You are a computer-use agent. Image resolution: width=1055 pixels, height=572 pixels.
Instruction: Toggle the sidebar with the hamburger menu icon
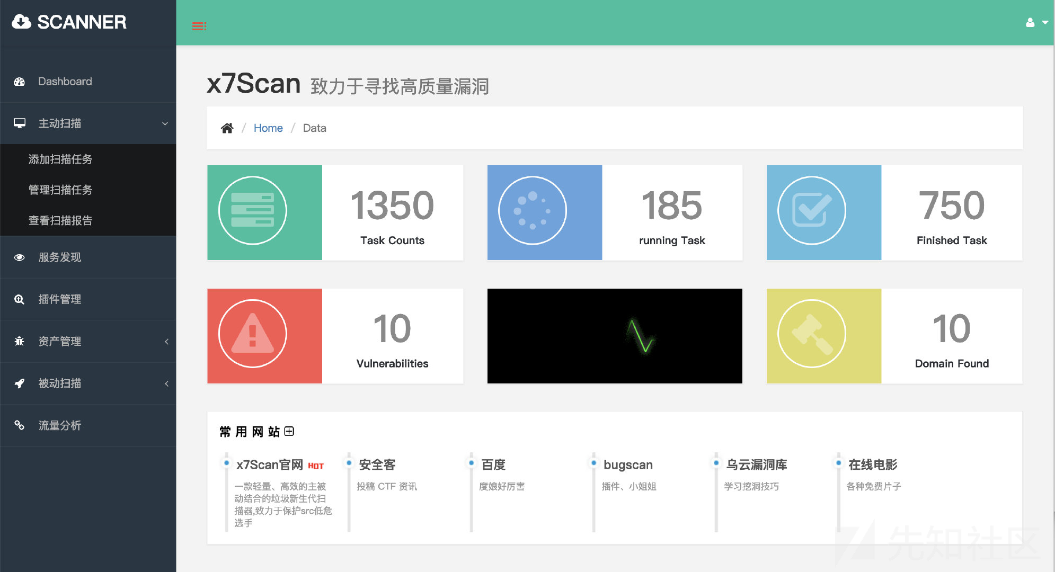[x=199, y=26]
